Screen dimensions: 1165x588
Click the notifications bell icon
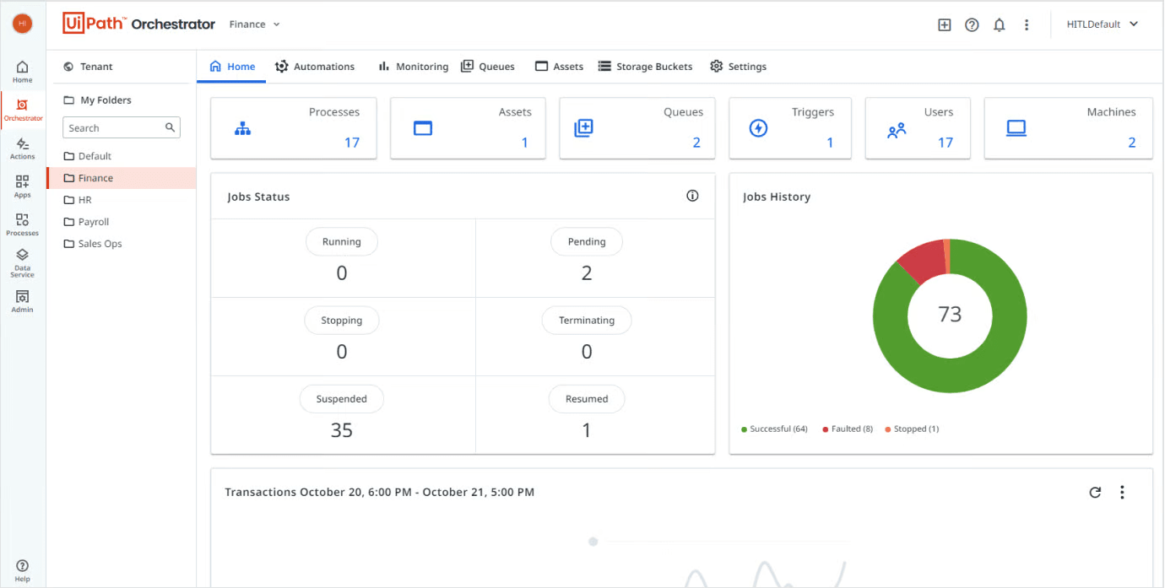click(1000, 25)
